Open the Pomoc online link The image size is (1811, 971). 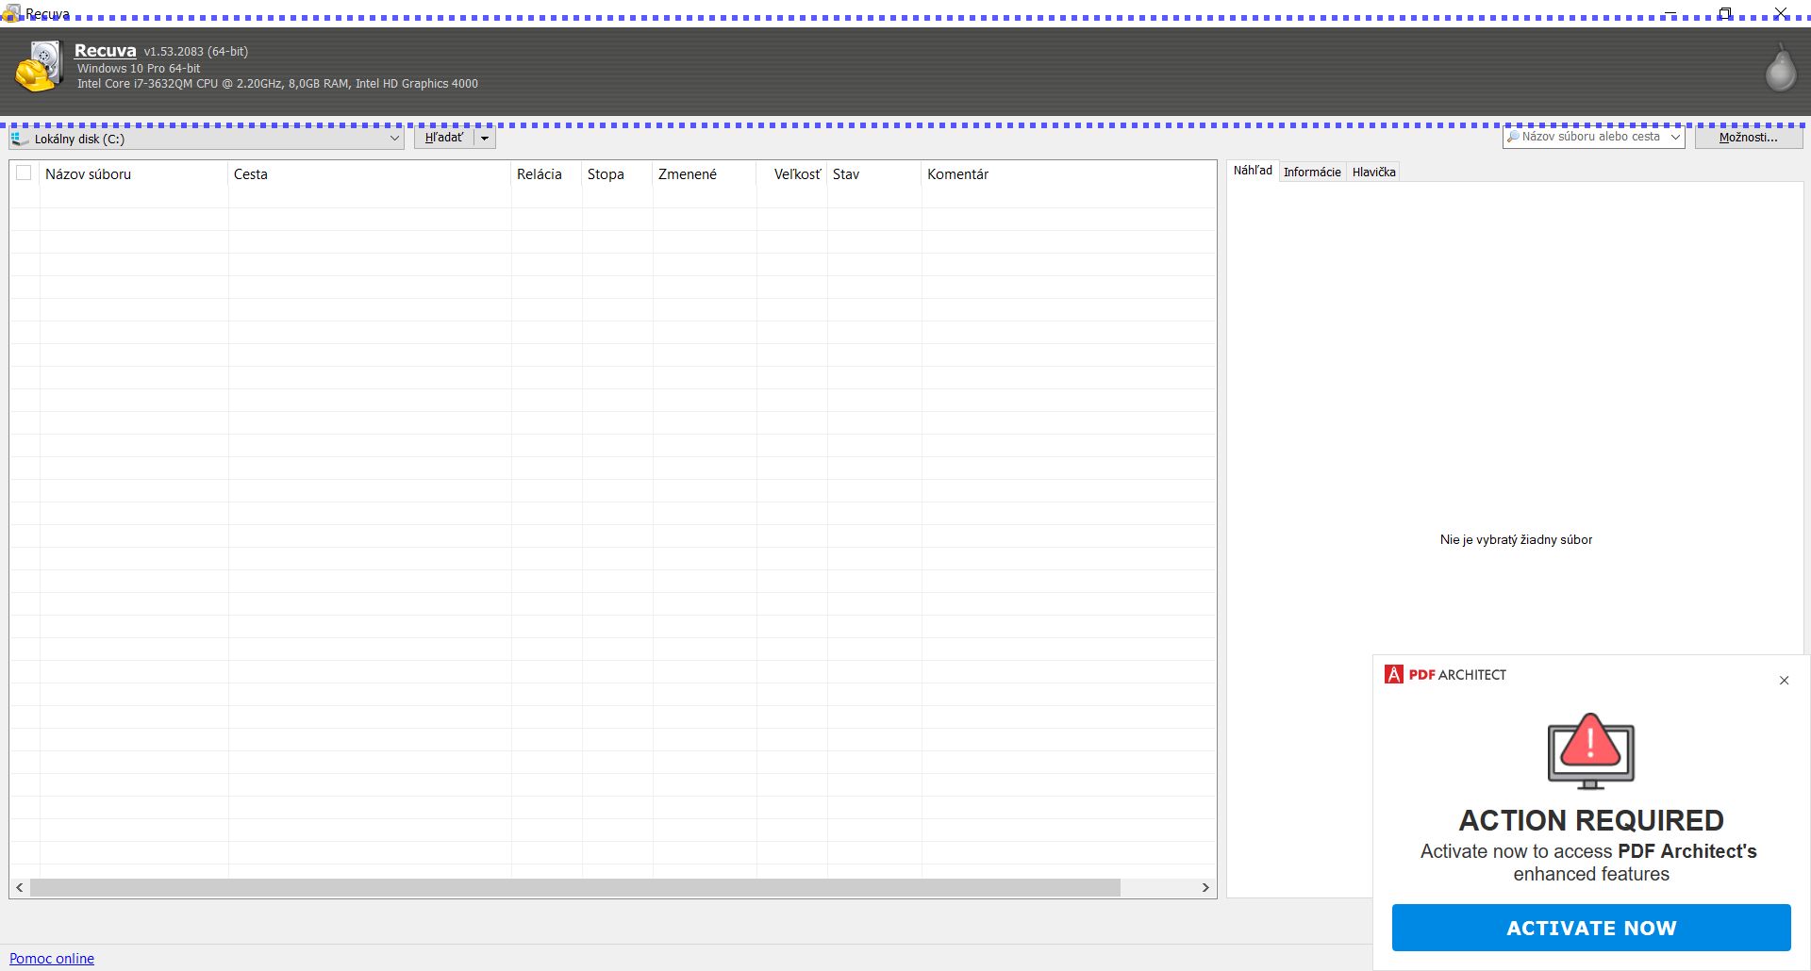coord(52,958)
